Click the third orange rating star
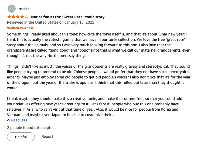The width and height of the screenshot is (201, 144). [x=18, y=17]
